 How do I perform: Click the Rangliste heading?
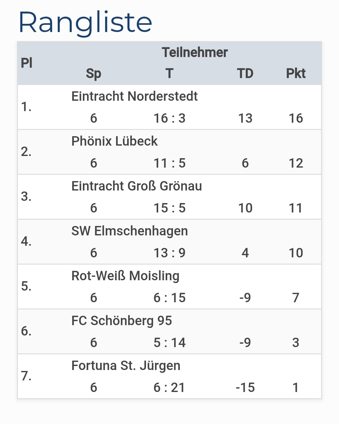(85, 23)
